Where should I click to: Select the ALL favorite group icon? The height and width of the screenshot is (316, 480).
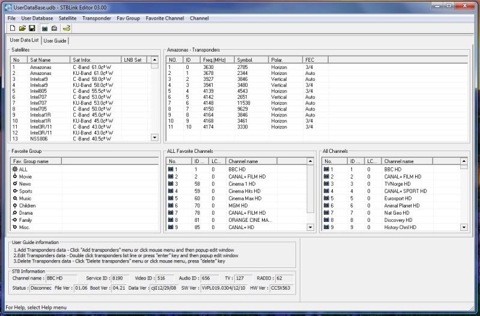(15, 170)
